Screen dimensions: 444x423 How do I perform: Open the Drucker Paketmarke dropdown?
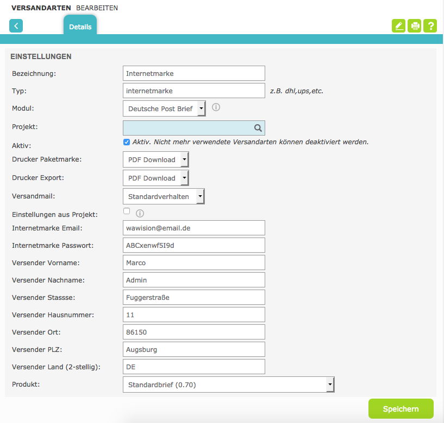tap(156, 159)
